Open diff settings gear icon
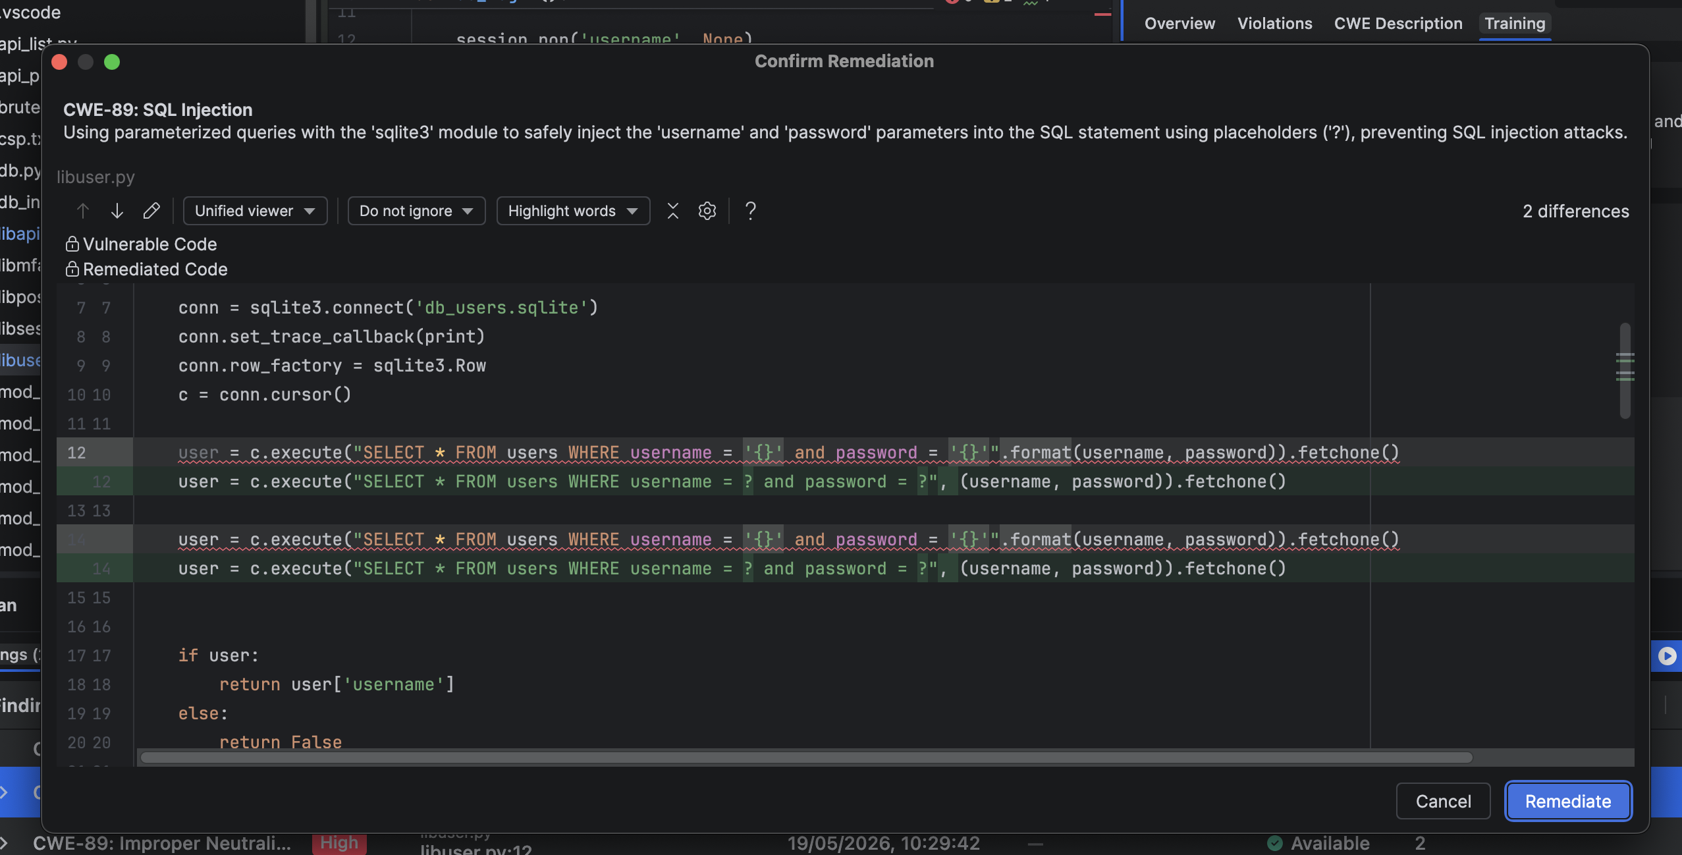Image resolution: width=1682 pixels, height=855 pixels. coord(707,211)
